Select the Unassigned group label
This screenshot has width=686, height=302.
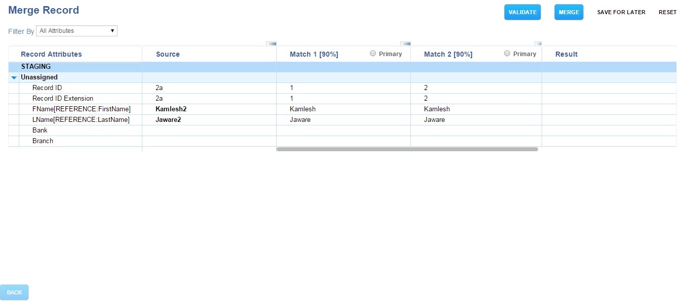pyautogui.click(x=39, y=77)
